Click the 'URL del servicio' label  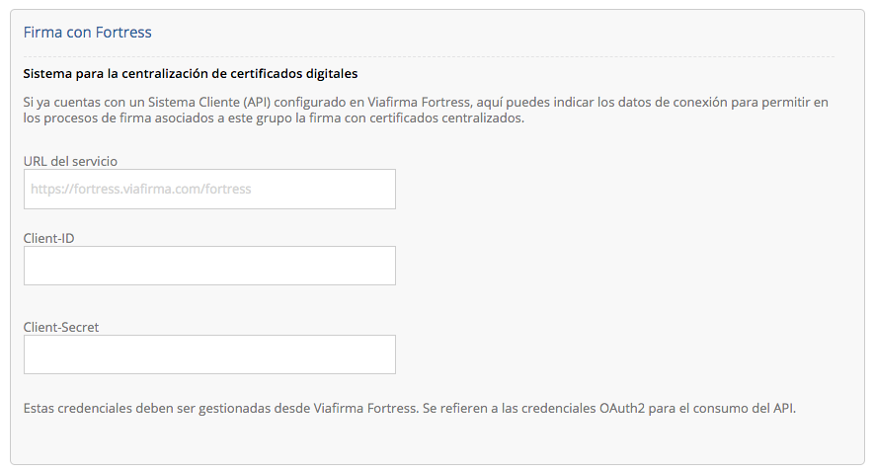[x=70, y=161]
